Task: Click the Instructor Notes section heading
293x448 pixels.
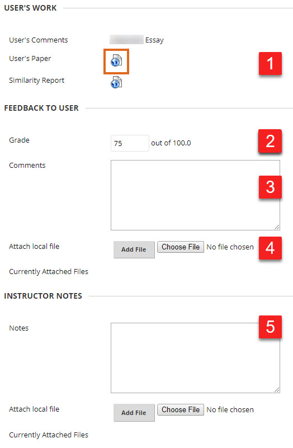Action: click(x=43, y=296)
